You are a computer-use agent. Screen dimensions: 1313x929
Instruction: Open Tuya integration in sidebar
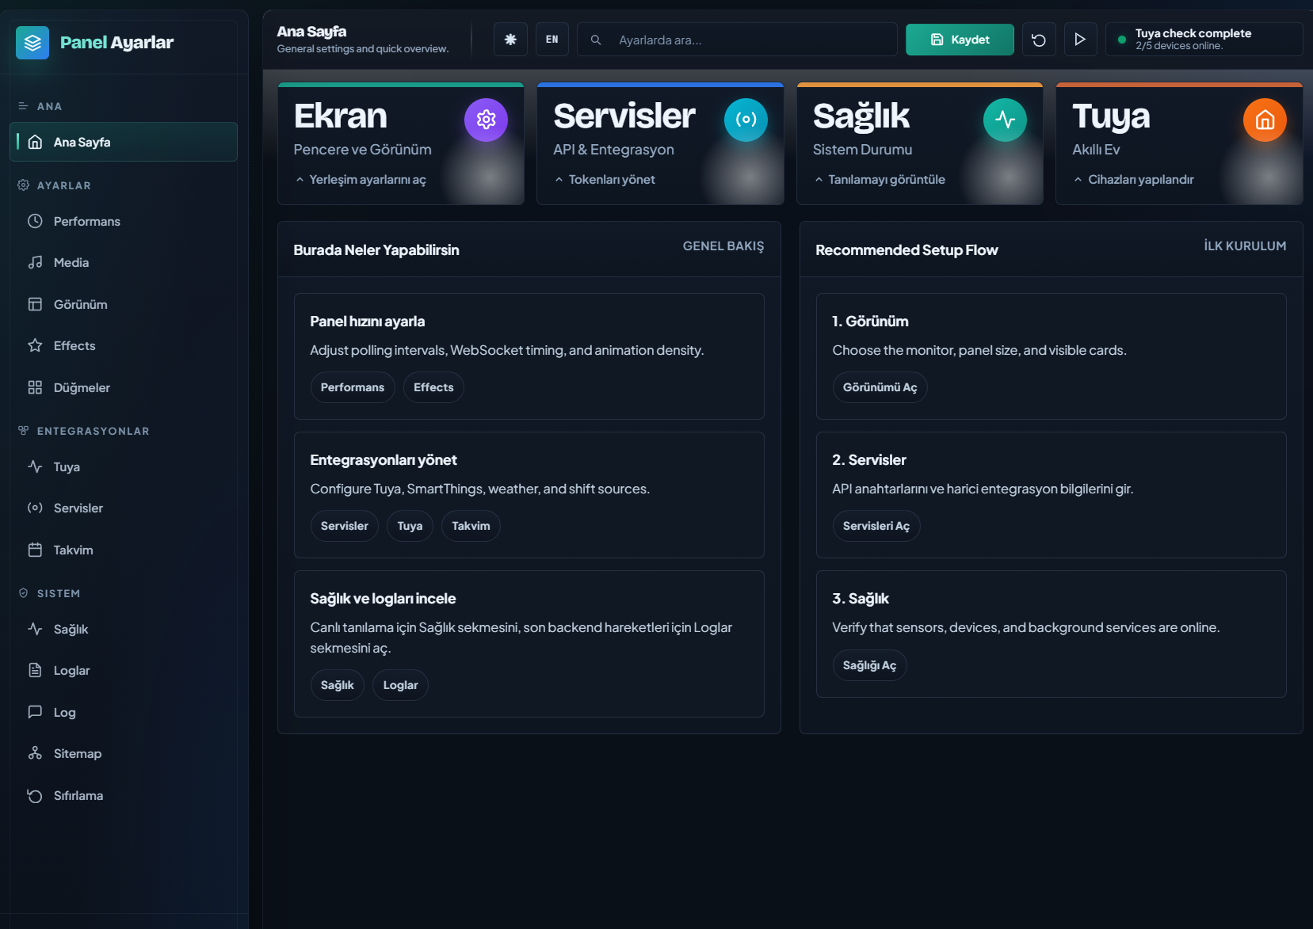tap(124, 466)
